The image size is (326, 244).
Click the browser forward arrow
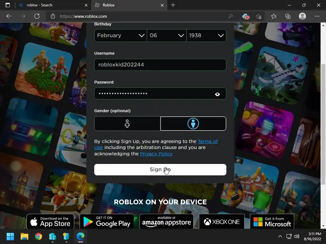23,16
